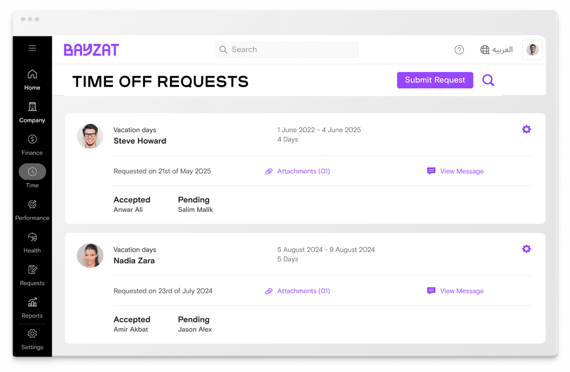This screenshot has width=570, height=372.
Task: Click Nadia Zara's profile photo
Action: (90, 255)
